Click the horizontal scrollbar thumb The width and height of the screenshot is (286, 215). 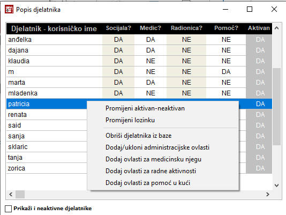pyautogui.click(x=20, y=194)
